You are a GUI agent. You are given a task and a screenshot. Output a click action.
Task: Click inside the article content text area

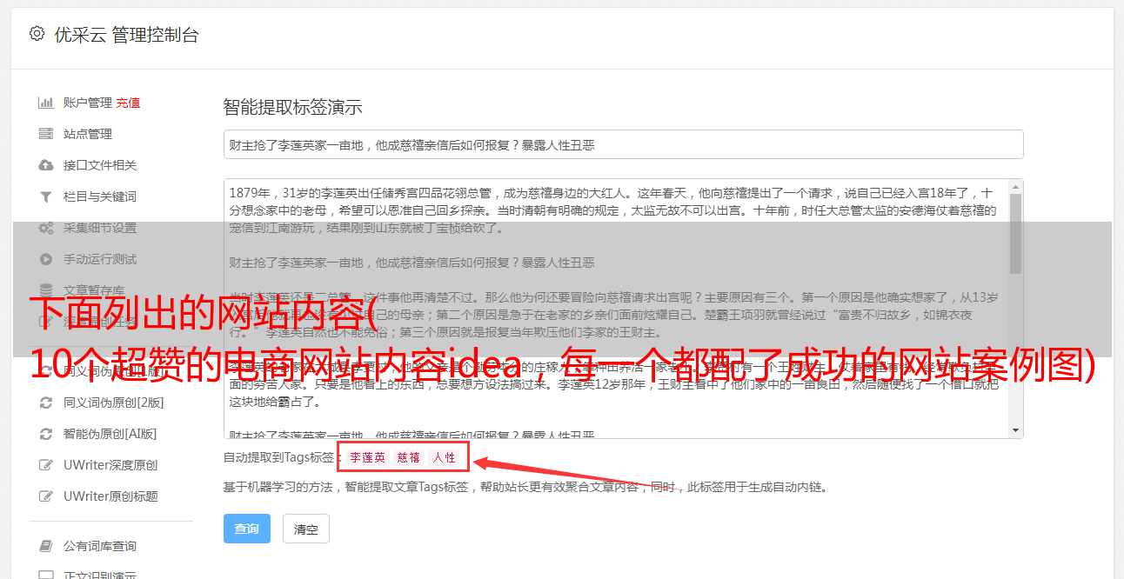(x=616, y=309)
